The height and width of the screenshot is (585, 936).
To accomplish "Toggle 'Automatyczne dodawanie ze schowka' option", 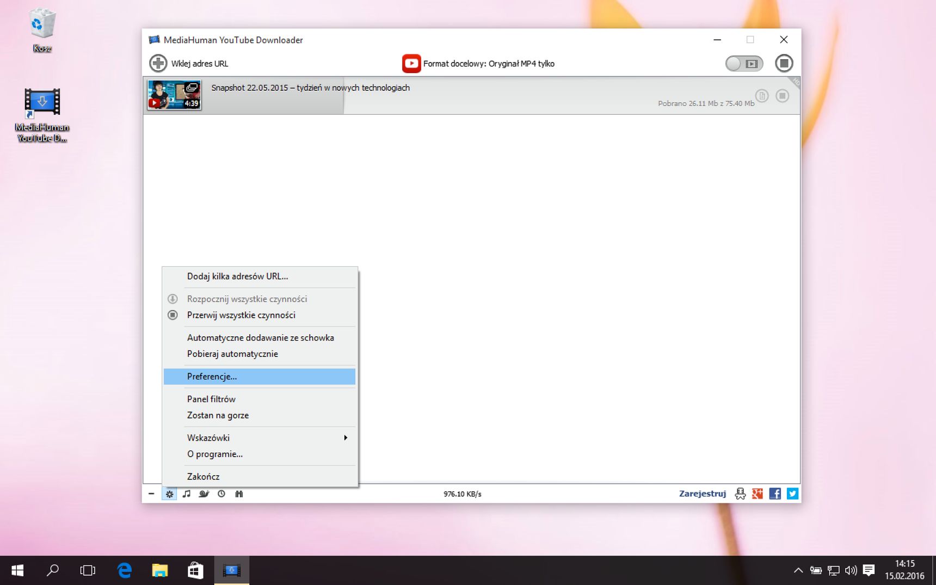I will (260, 338).
